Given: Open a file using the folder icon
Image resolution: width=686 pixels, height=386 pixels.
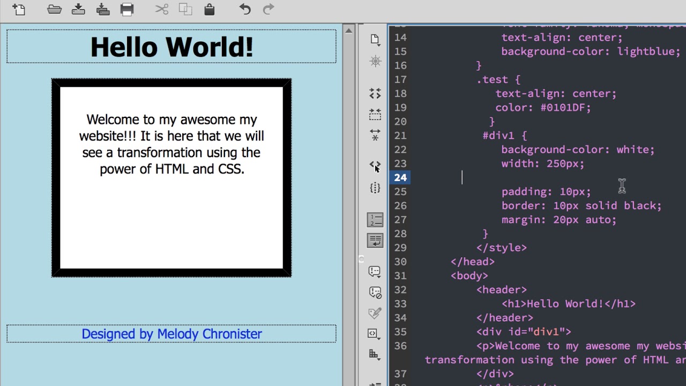Looking at the screenshot, I should 54,9.
